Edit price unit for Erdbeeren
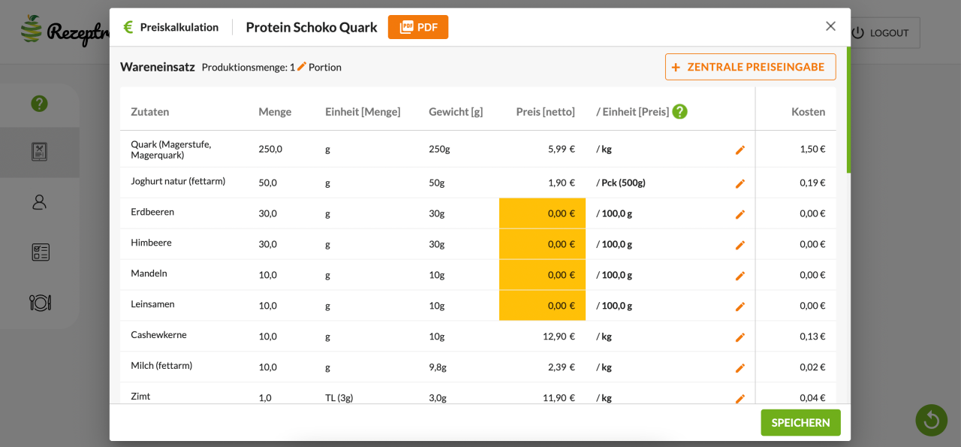The image size is (961, 447). coord(740,214)
